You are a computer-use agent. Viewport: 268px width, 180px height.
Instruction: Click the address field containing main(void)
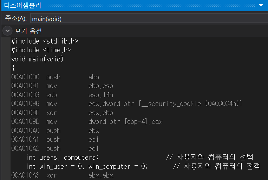[149, 19]
